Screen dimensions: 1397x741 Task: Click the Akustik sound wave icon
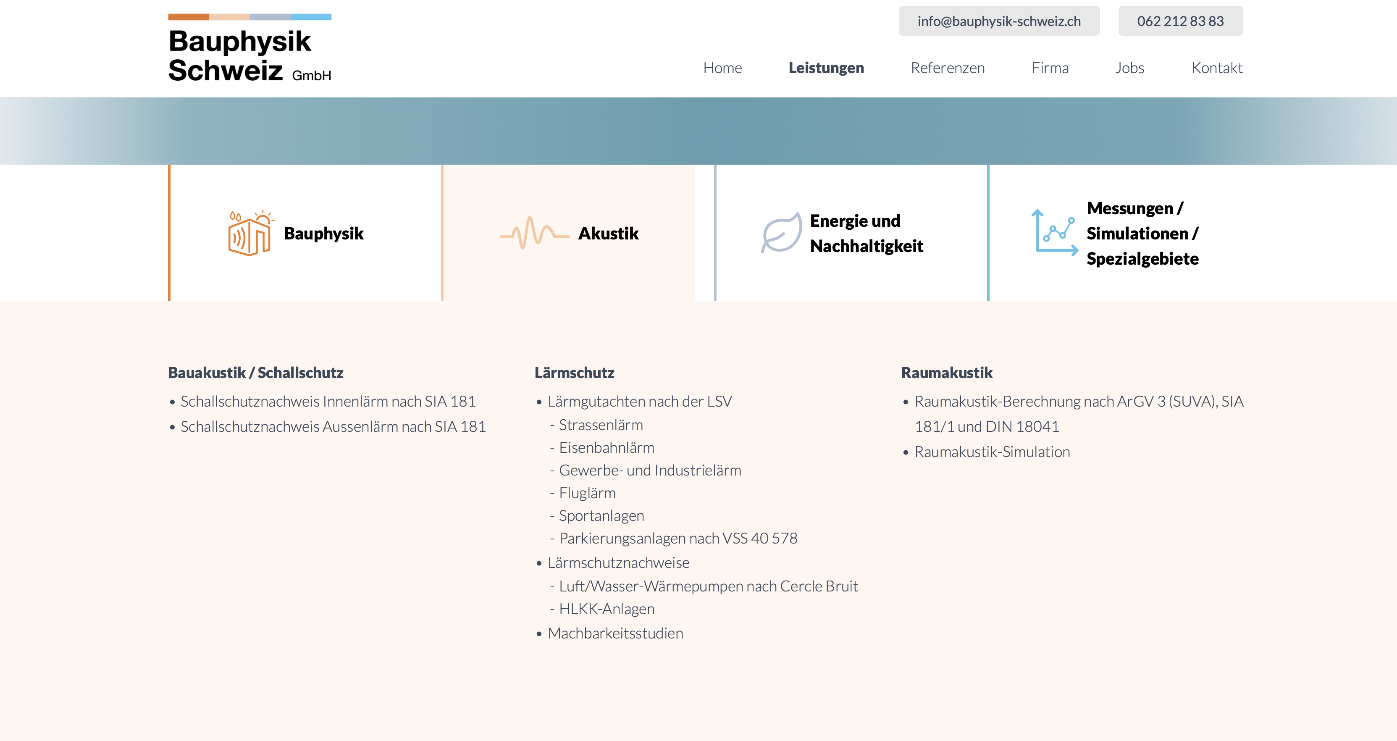tap(535, 233)
